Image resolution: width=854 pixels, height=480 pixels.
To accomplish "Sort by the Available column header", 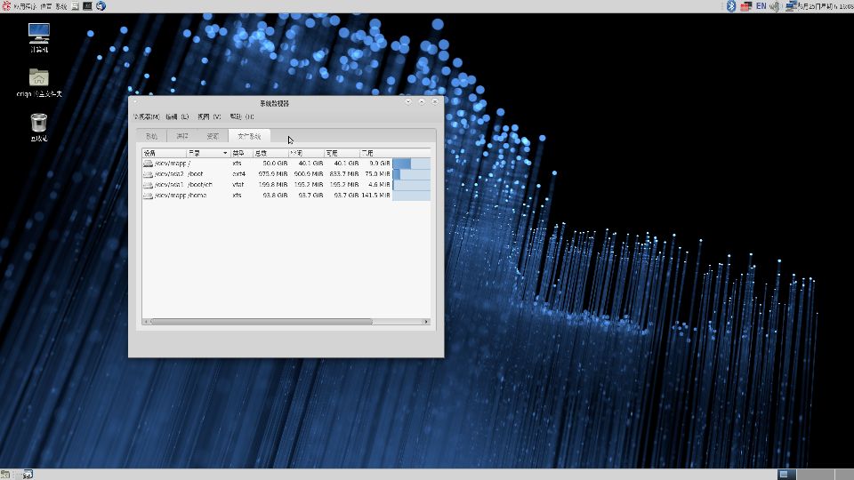I will tap(342, 153).
